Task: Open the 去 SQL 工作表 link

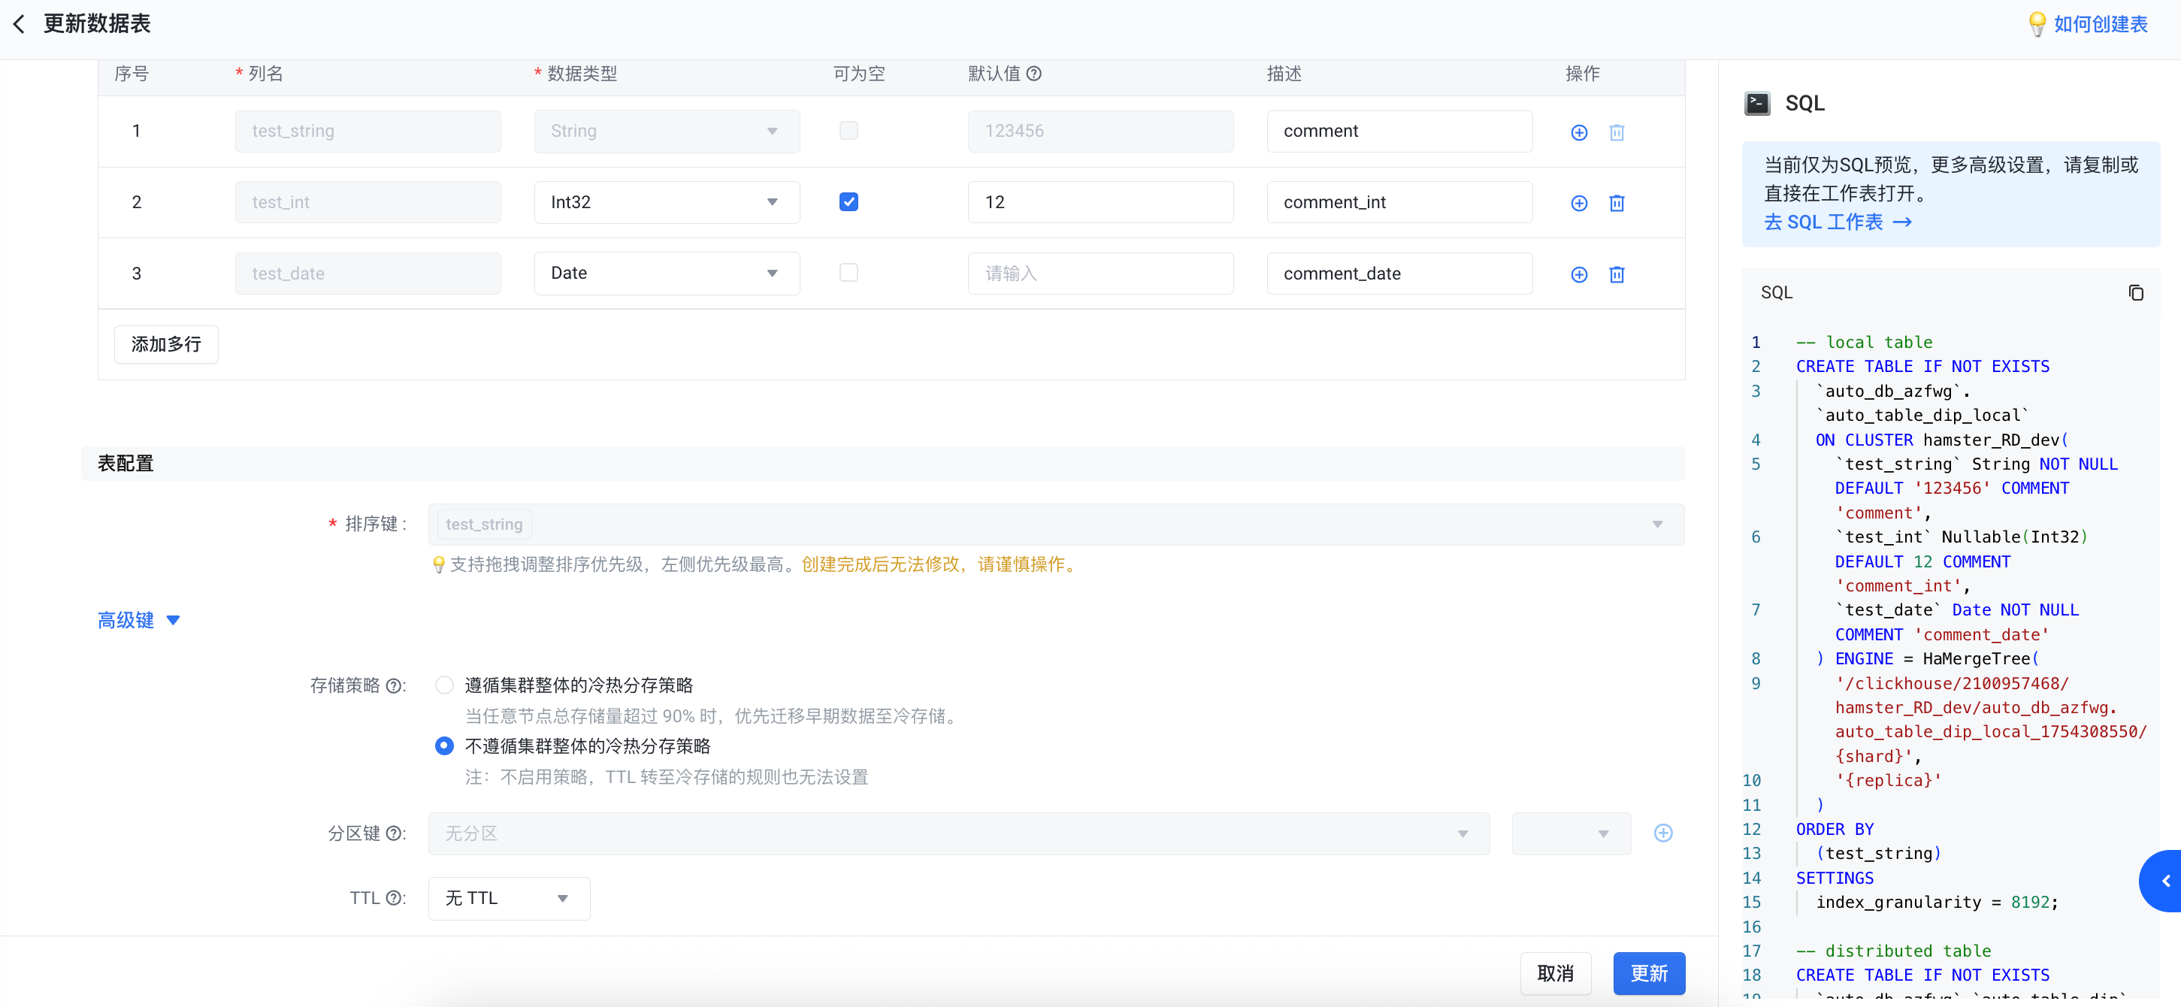Action: click(x=1838, y=222)
